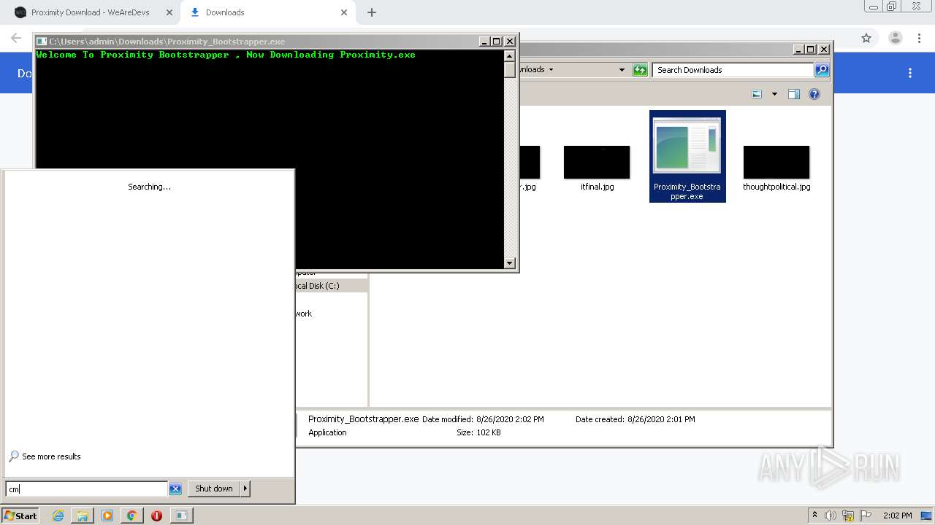Click the Searching... status text
The width and height of the screenshot is (935, 525).
(x=149, y=187)
